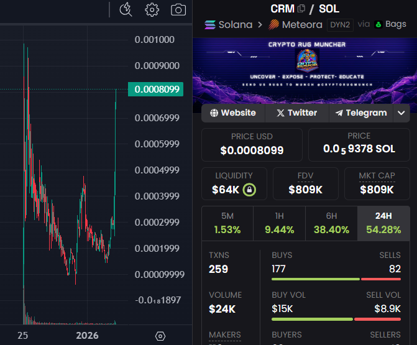Click the LIQUIDITY $64K box
Viewport: 417px width, 345px height.
click(234, 183)
